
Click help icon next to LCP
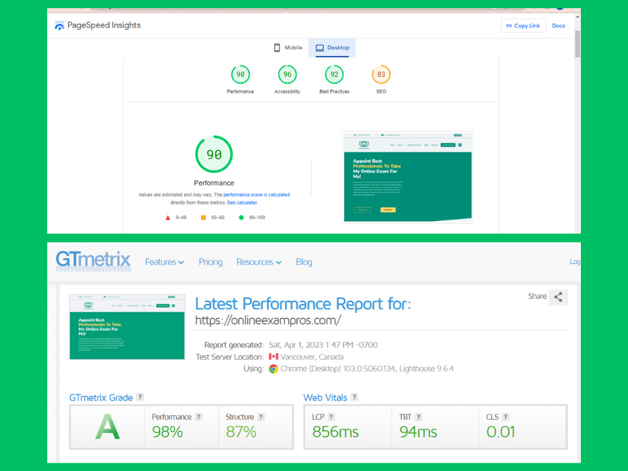(331, 417)
